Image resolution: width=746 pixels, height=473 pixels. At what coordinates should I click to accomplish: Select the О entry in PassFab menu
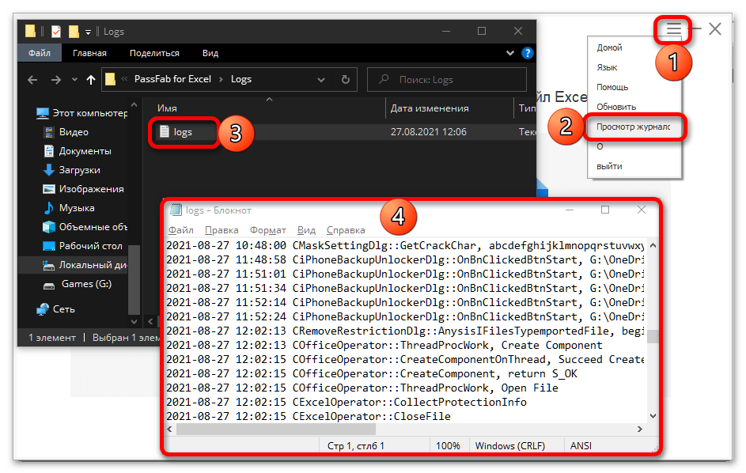point(600,146)
